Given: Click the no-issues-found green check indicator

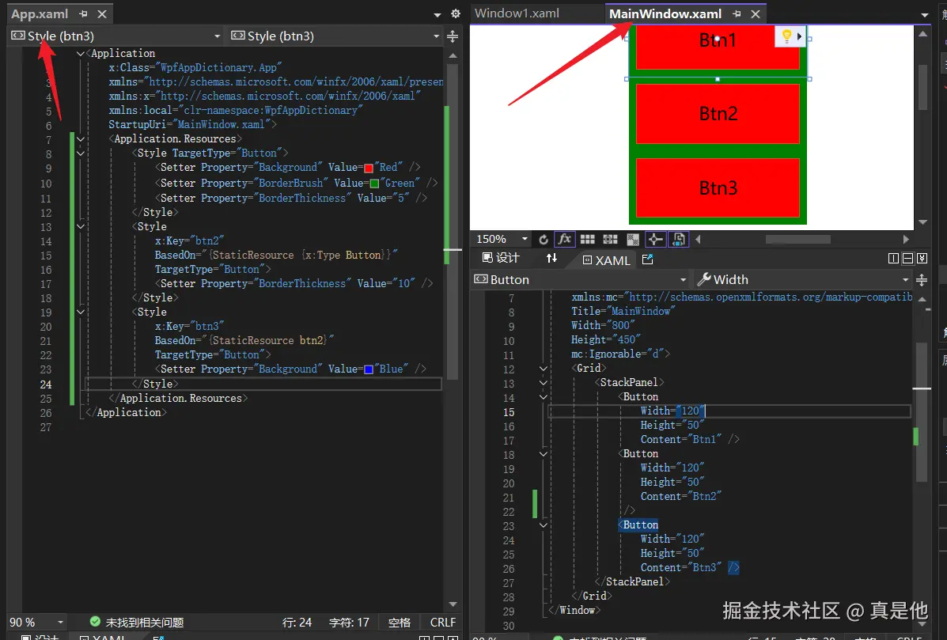Looking at the screenshot, I should (x=95, y=621).
